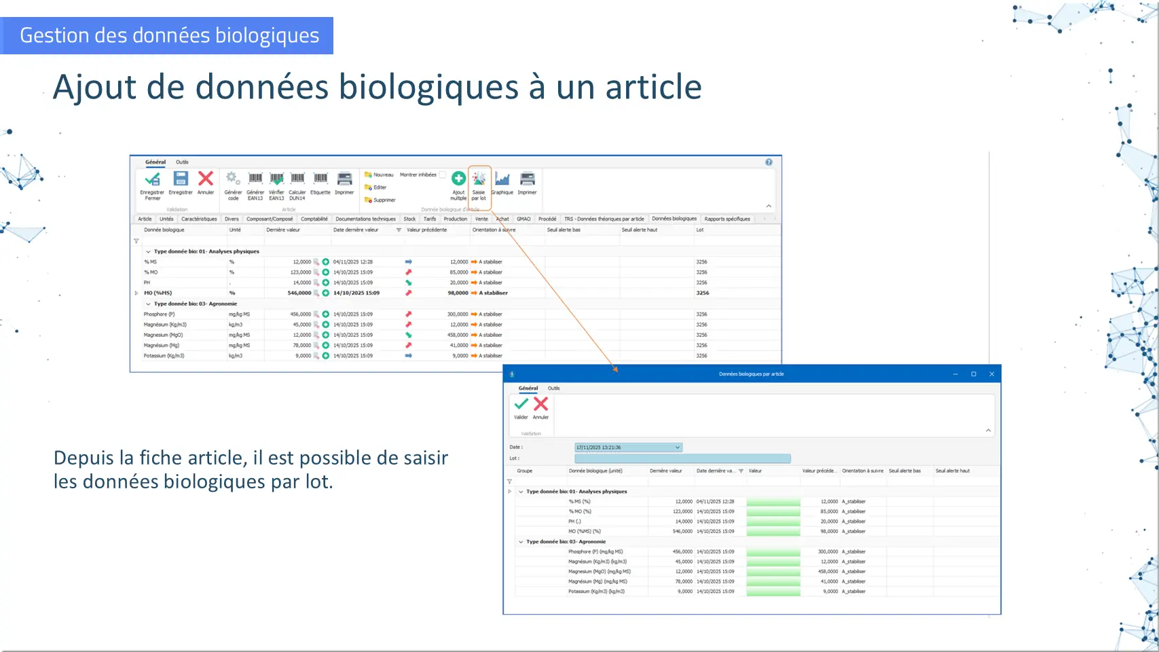Image resolution: width=1159 pixels, height=652 pixels.
Task: Click the Ajout multiple green plus icon
Action: coord(458,179)
